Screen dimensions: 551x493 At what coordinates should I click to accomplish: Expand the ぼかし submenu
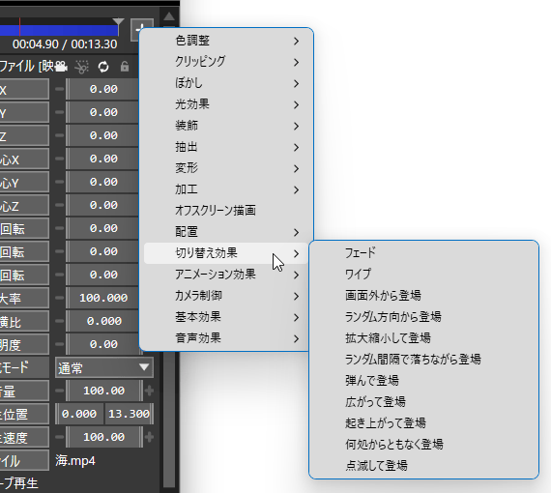click(226, 83)
